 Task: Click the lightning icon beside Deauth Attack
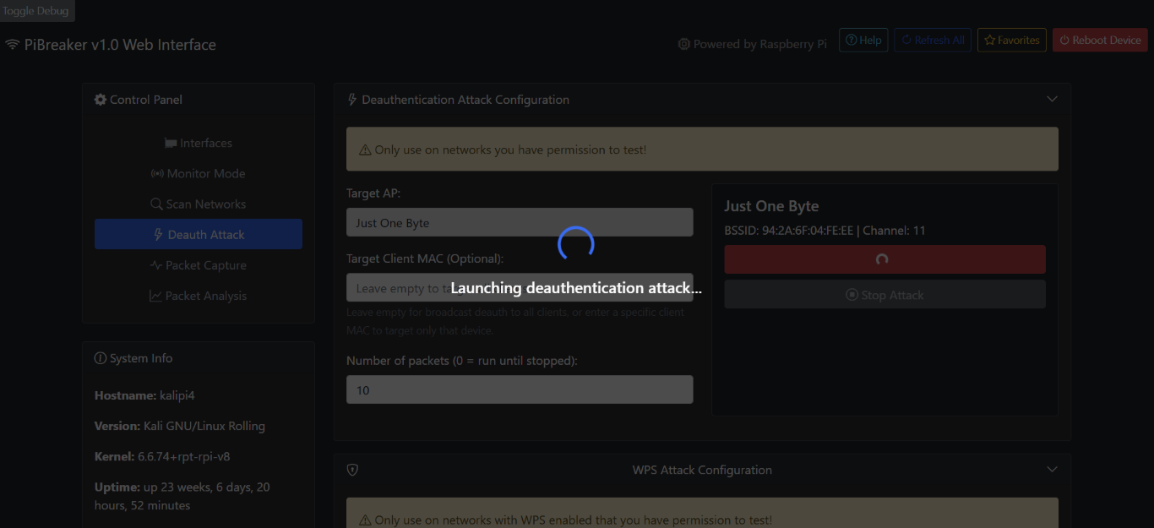point(158,235)
